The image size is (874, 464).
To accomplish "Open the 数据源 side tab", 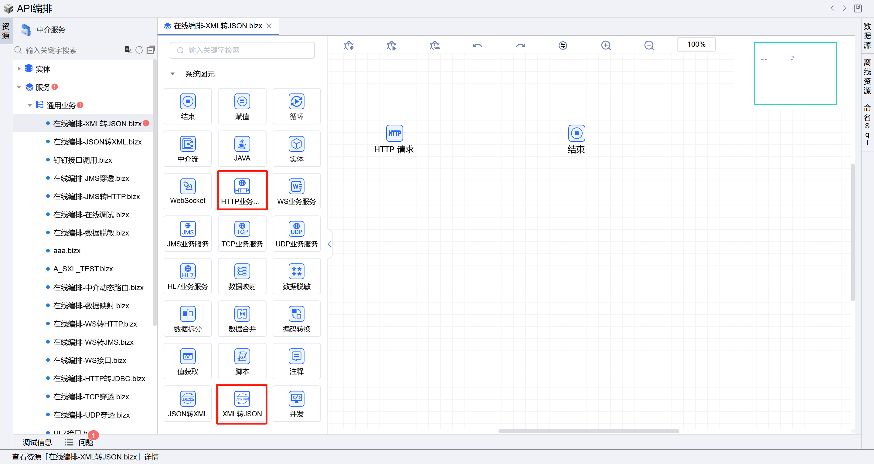I will click(867, 36).
